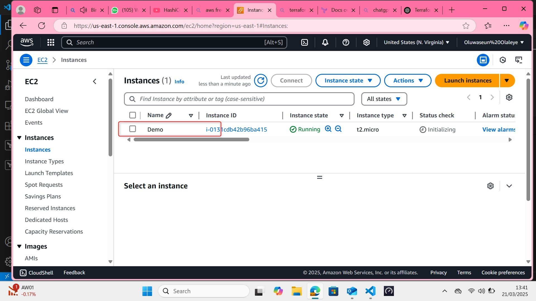The height and width of the screenshot is (301, 536).
Task: Click the Launch instances button
Action: pos(467,81)
